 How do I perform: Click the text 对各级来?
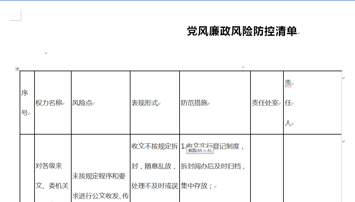pyautogui.click(x=49, y=166)
